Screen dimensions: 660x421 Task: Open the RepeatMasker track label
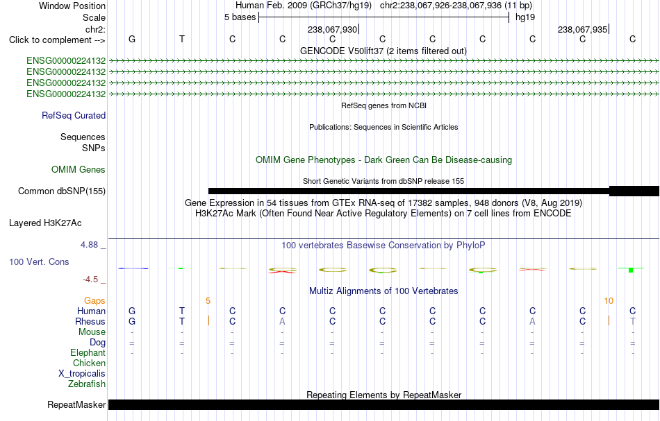point(76,404)
